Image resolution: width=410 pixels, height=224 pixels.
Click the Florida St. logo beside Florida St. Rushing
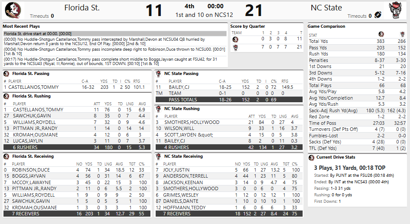[x=7, y=96]
